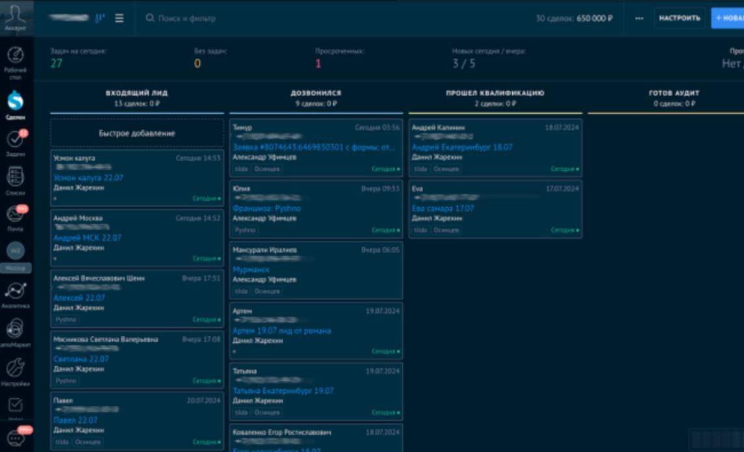
Task: Click the Pyshno tag on Франшиза card
Action: pos(246,230)
